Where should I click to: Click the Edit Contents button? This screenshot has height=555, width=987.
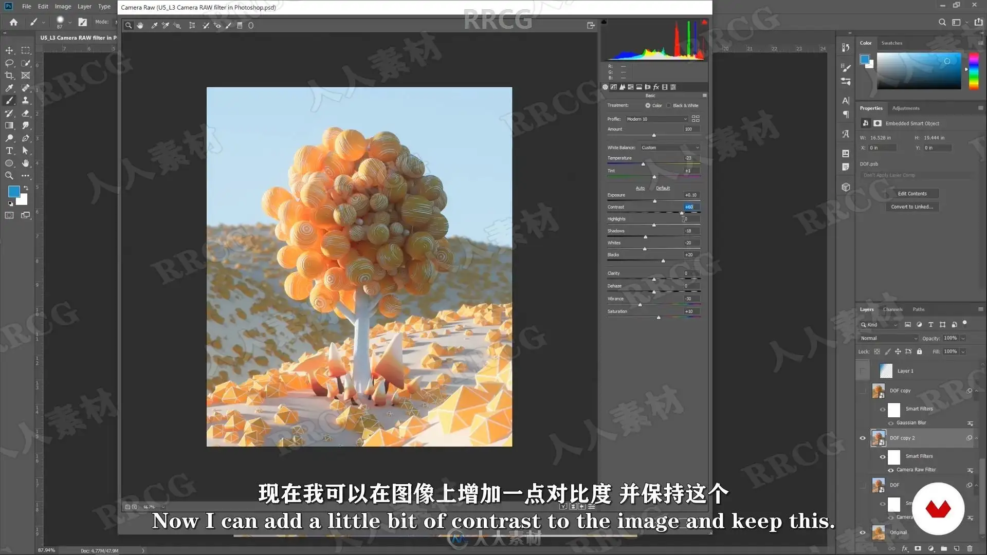pyautogui.click(x=912, y=194)
